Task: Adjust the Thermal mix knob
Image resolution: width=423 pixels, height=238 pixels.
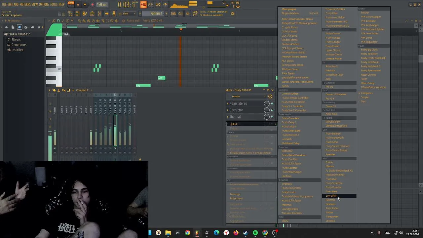Action: (x=267, y=117)
